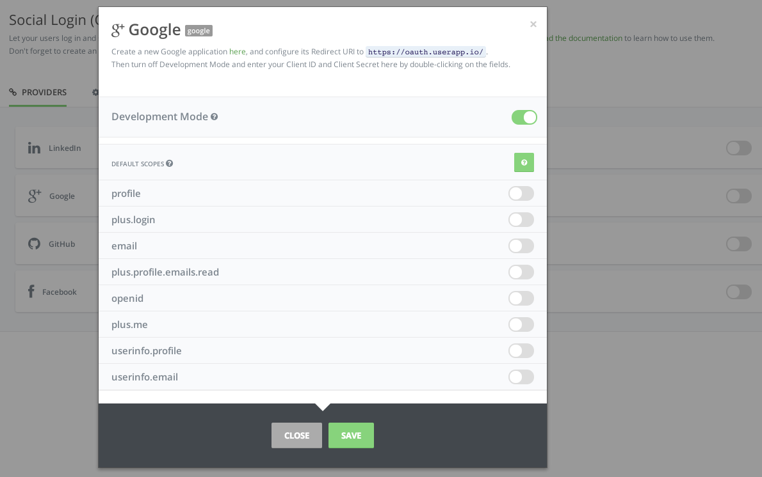Click the 'plus.profile.emails.read' scope label

point(165,272)
